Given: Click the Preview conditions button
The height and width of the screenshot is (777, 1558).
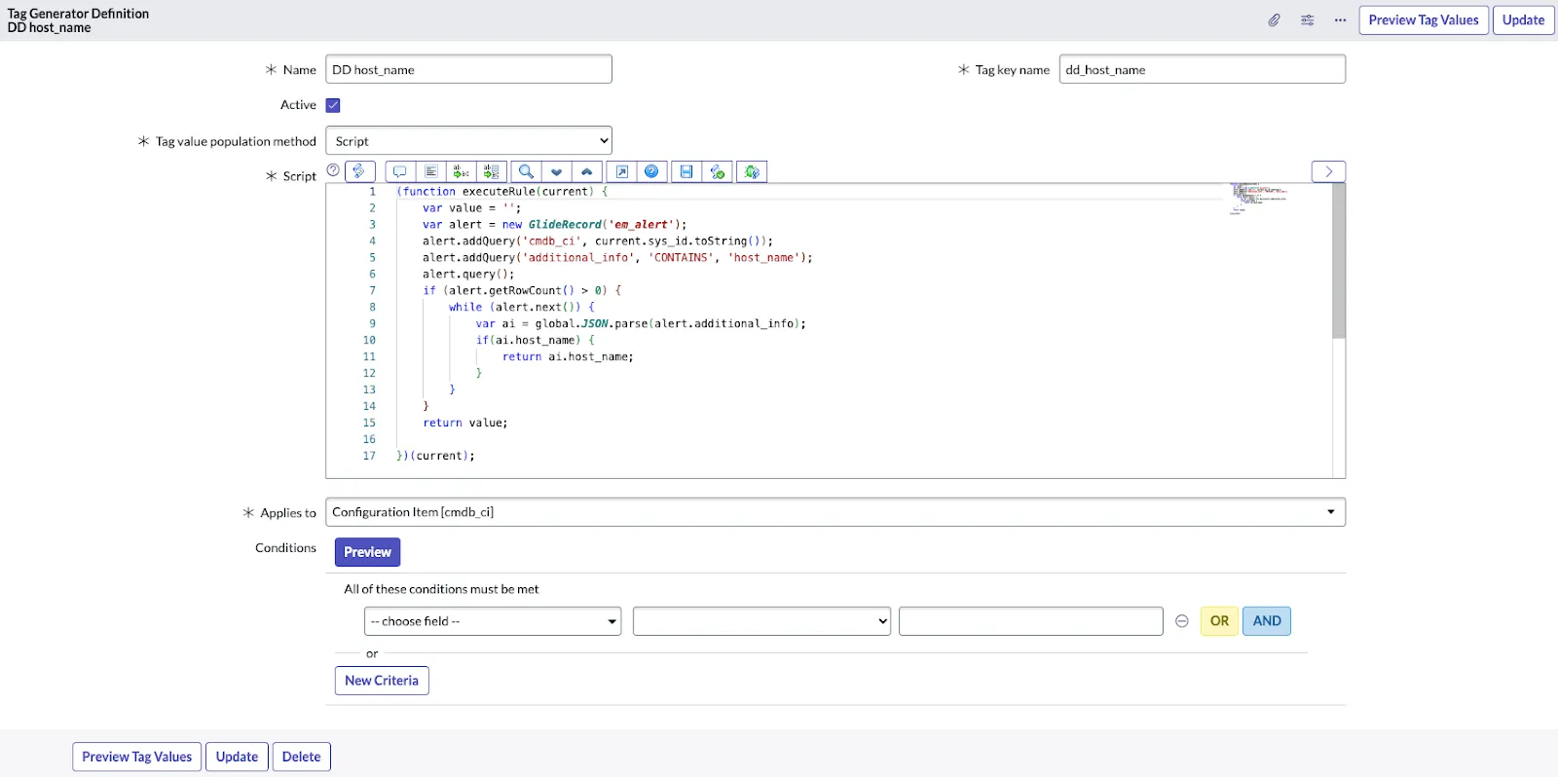Looking at the screenshot, I should tap(367, 552).
